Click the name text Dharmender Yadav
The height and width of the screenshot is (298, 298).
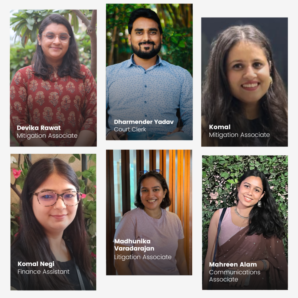[144, 122]
